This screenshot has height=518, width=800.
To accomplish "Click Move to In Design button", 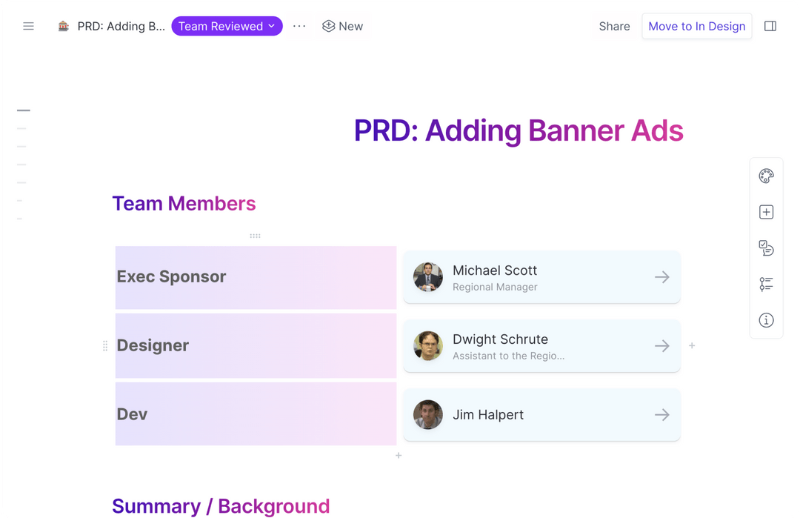I will pos(696,27).
